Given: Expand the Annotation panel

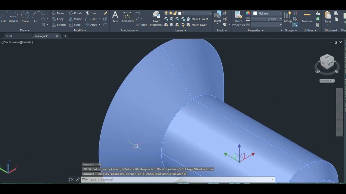Looking at the screenshot, I should point(129,30).
